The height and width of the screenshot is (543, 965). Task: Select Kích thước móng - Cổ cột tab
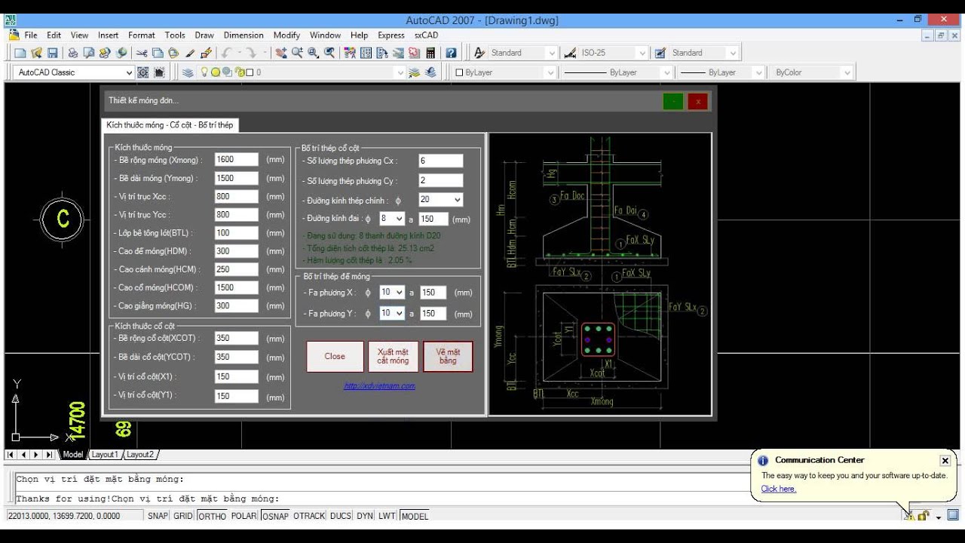(x=170, y=124)
